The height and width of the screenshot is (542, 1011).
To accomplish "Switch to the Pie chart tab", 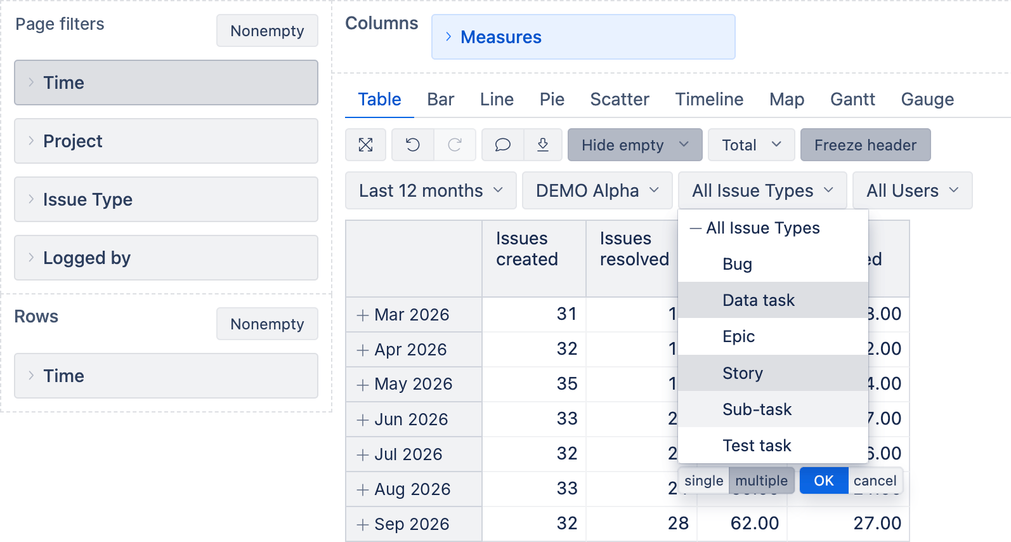I will coord(552,99).
